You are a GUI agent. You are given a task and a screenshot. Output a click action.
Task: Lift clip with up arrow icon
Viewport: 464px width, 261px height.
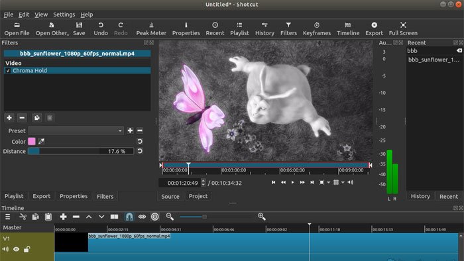(x=89, y=217)
